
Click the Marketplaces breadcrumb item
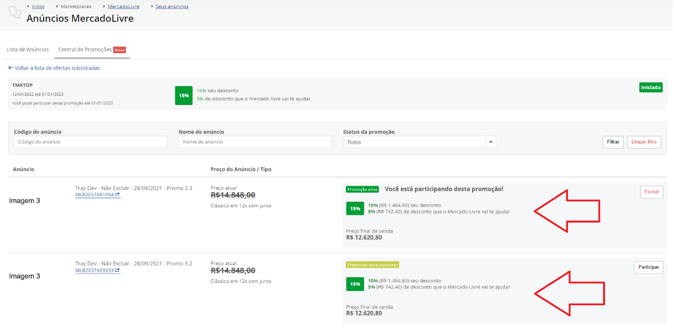coord(76,7)
